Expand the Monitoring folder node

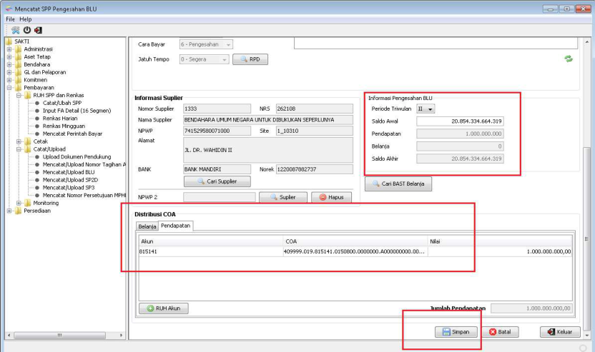[x=18, y=203]
